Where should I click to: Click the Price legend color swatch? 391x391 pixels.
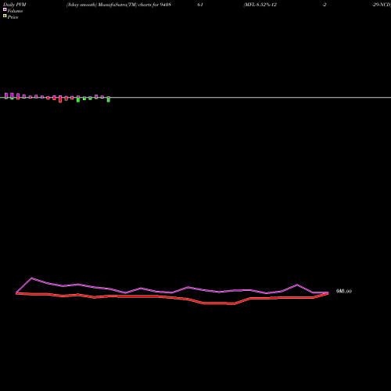pos(5,16)
